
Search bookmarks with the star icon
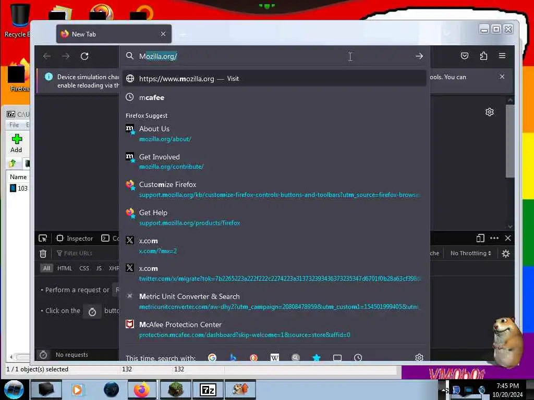click(x=317, y=357)
